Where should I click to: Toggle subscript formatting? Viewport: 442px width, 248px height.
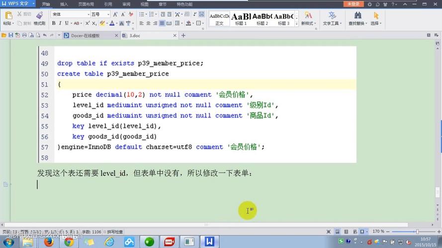(x=94, y=23)
